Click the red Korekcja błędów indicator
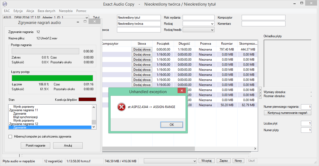 [87, 99]
